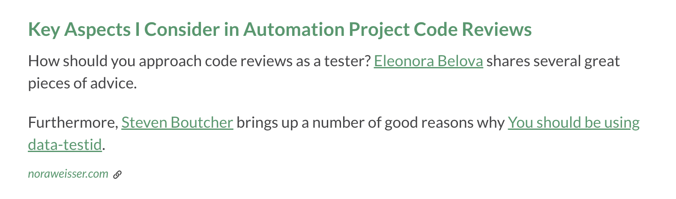Image resolution: width=676 pixels, height=199 pixels.
Task: Visit the noraweisser.com source link
Action: 68,174
